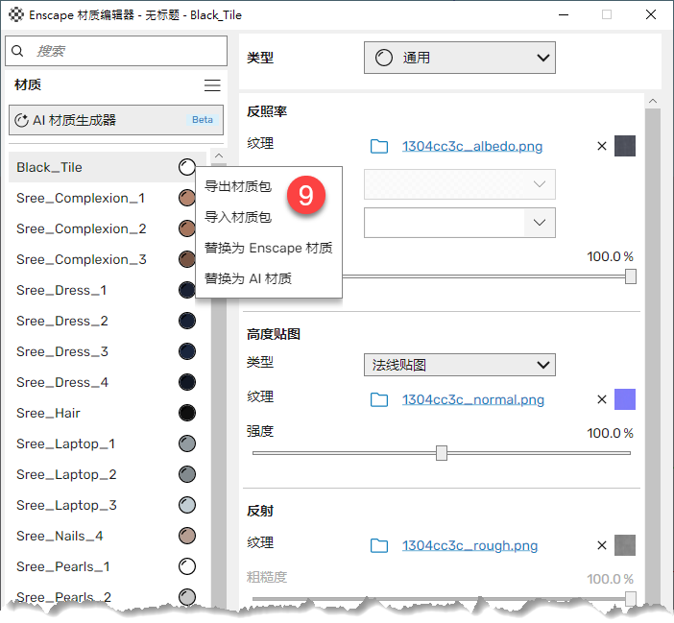Expand the empty dropdown under albedo texture

coord(460,223)
